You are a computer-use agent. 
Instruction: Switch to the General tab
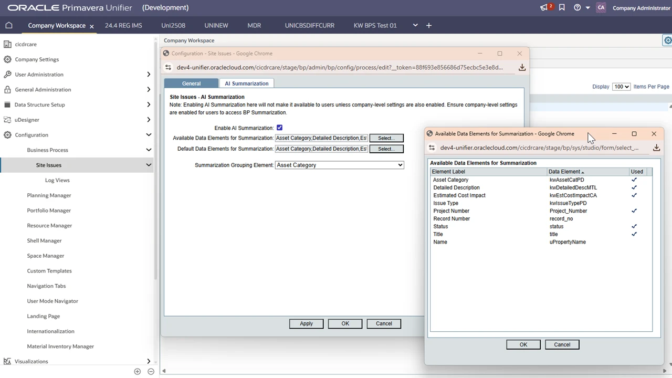pyautogui.click(x=191, y=83)
